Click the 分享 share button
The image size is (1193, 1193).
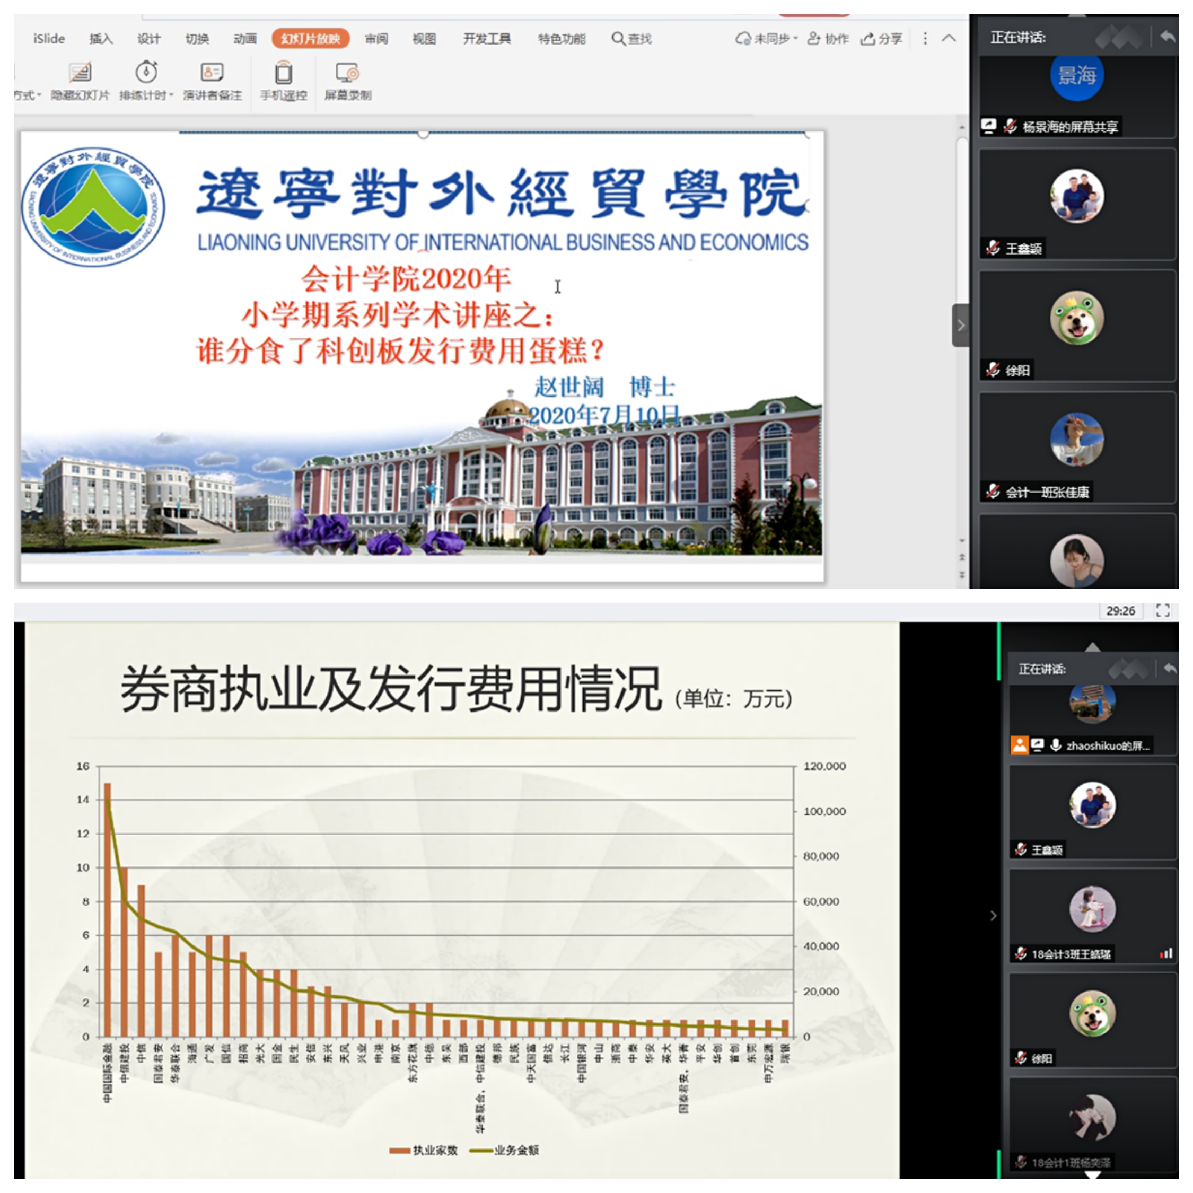882,39
